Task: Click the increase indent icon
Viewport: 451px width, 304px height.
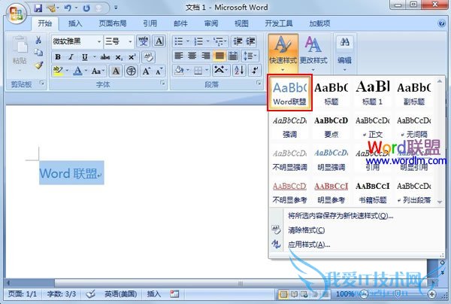Action: pos(250,41)
